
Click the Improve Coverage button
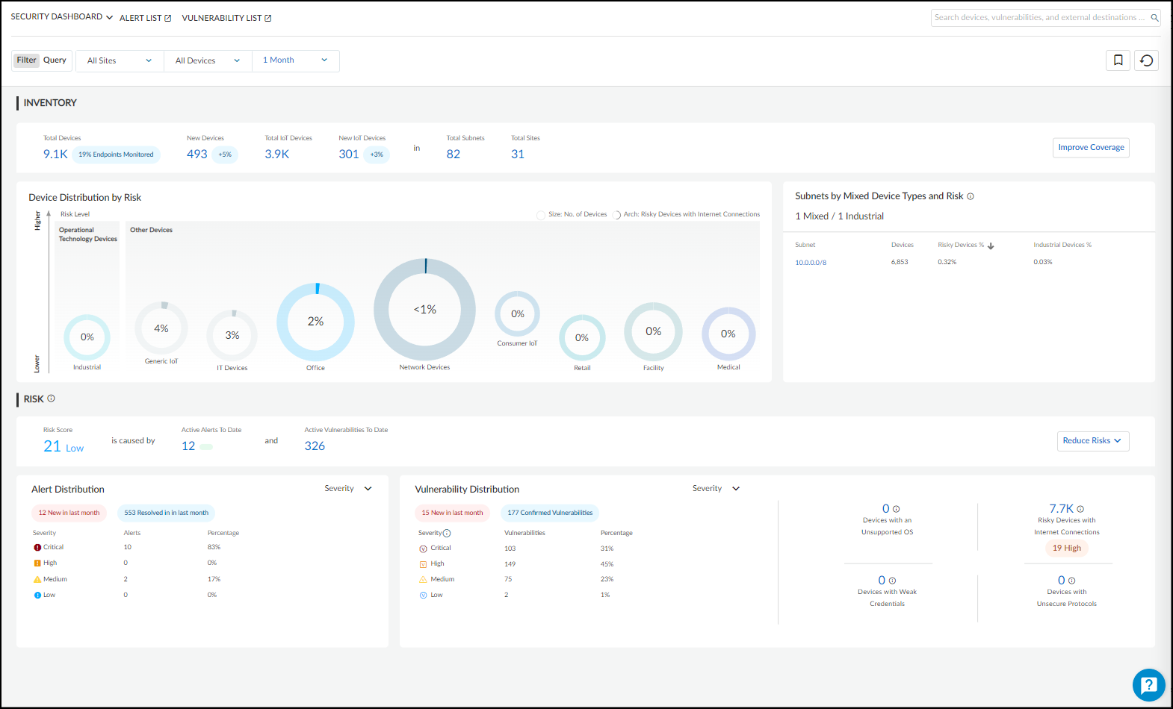click(x=1091, y=148)
